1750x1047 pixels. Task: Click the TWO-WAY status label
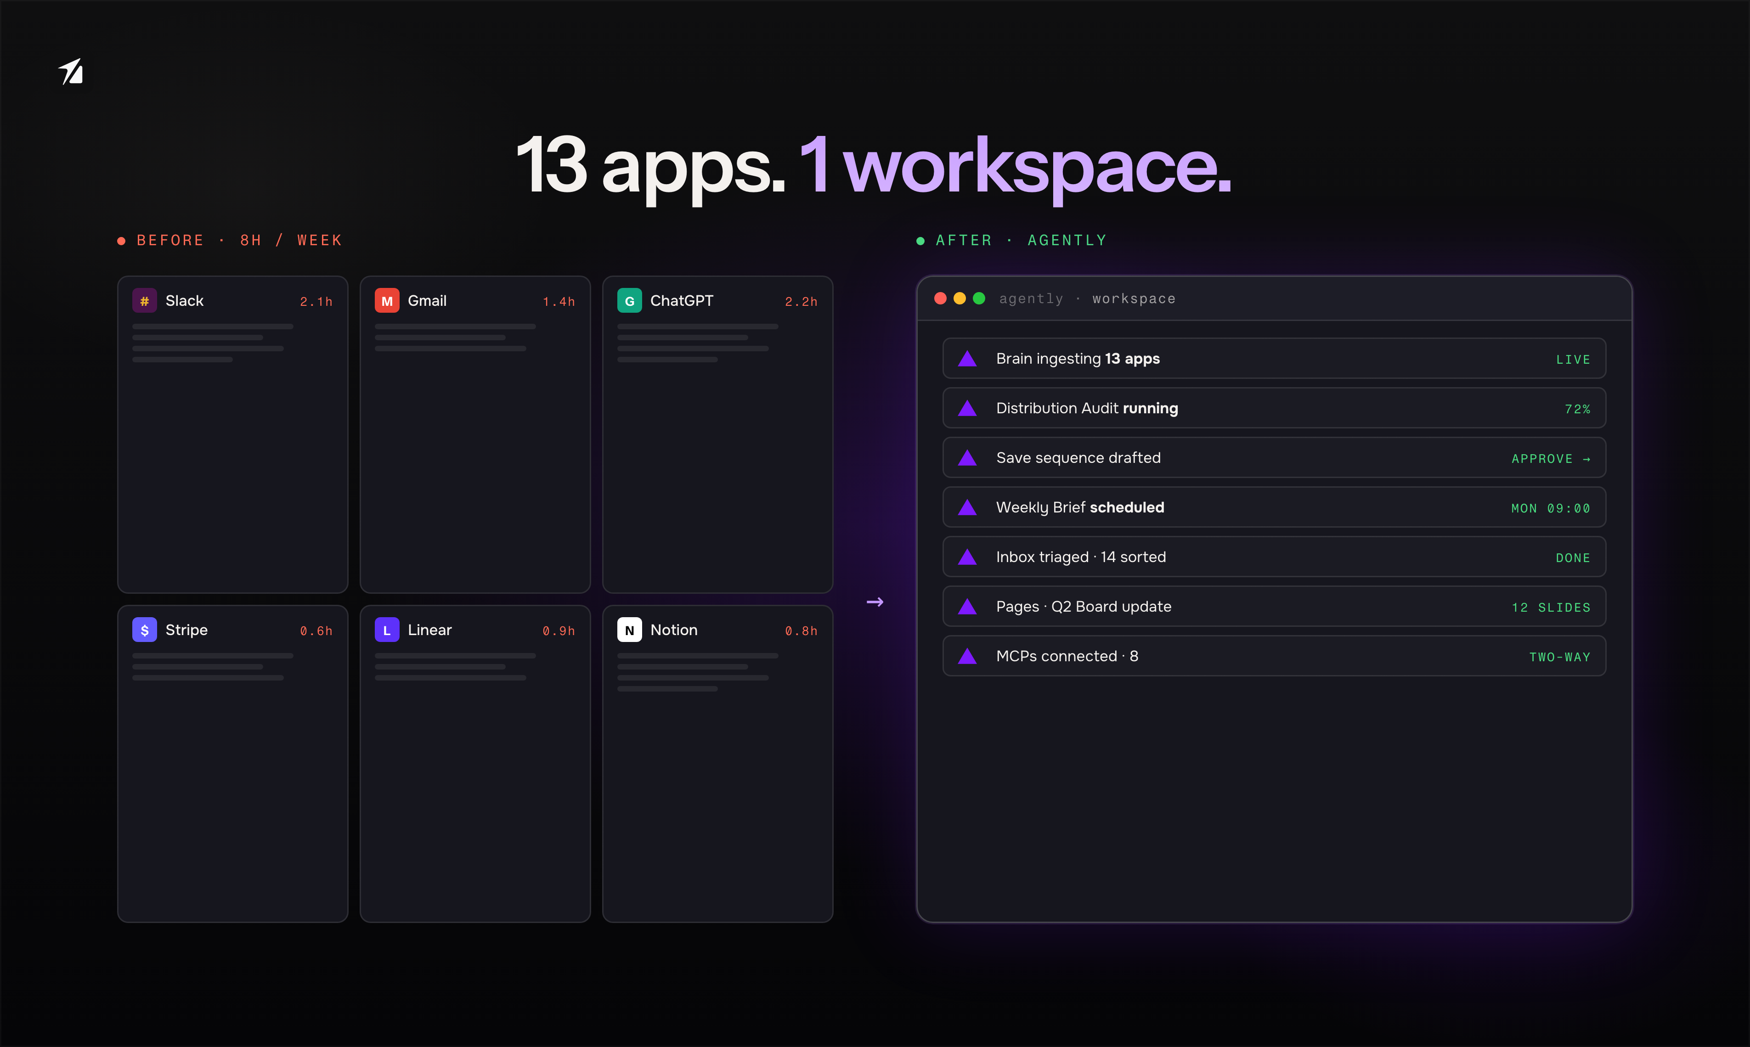point(1560,658)
